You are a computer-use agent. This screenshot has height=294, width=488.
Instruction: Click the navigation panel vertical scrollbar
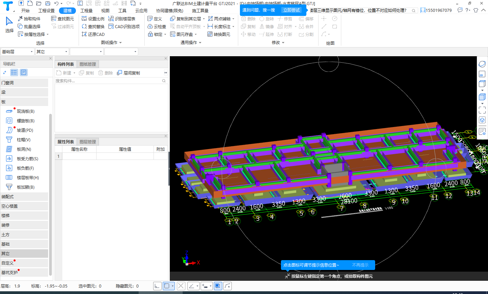pos(50,194)
